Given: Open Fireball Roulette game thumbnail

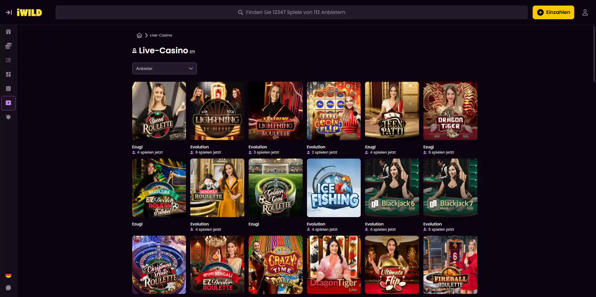Looking at the screenshot, I should tap(450, 265).
